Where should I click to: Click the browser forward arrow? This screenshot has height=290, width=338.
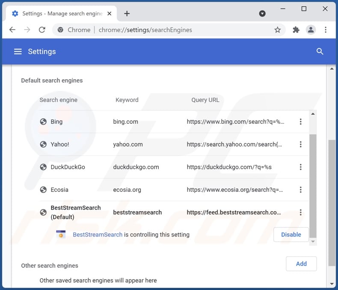point(27,30)
